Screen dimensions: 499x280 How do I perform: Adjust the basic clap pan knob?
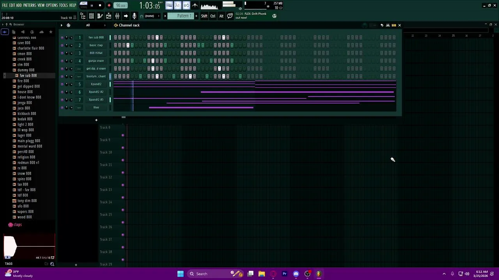(x=67, y=45)
